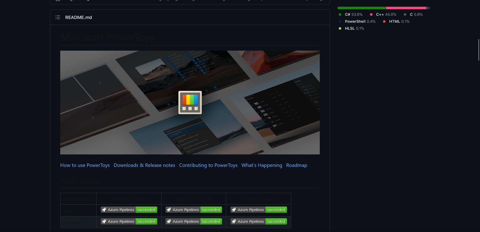The width and height of the screenshot is (480, 232).
Task: Open the 'What's Happening' link
Action: [x=262, y=165]
